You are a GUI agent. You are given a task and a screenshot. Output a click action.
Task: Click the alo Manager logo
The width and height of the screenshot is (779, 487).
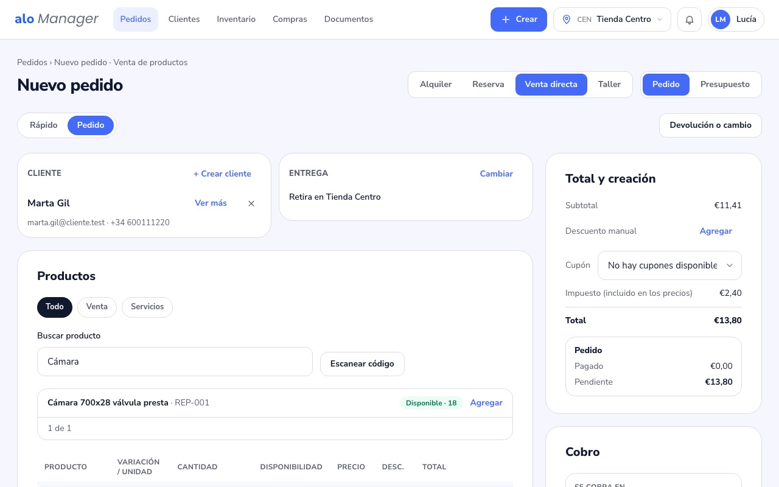pos(57,19)
